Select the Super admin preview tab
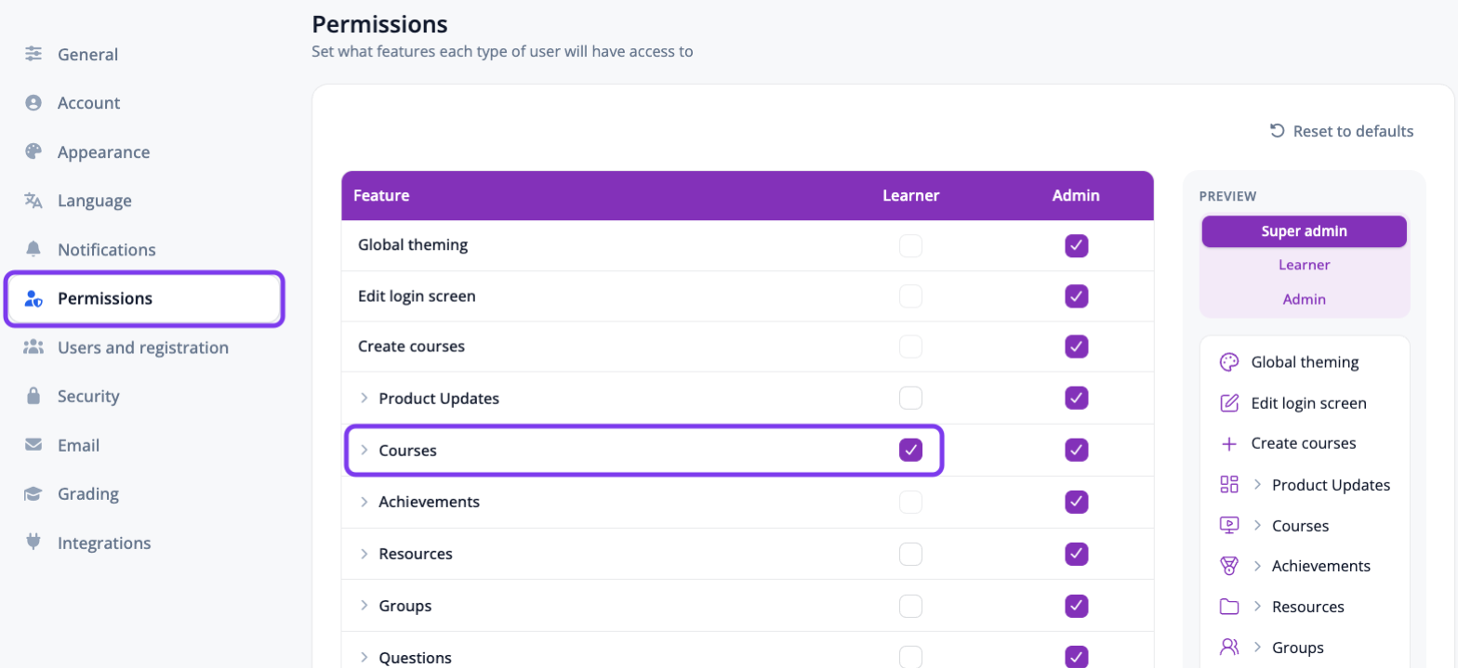This screenshot has width=1458, height=668. 1304,231
